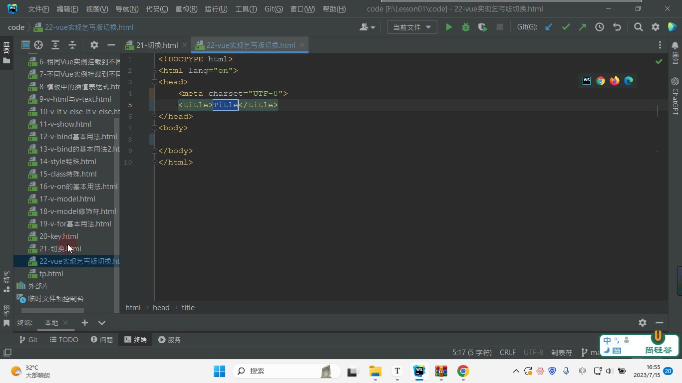The height and width of the screenshot is (383, 682).
Task: Start debugging with the bug icon
Action: click(x=466, y=27)
